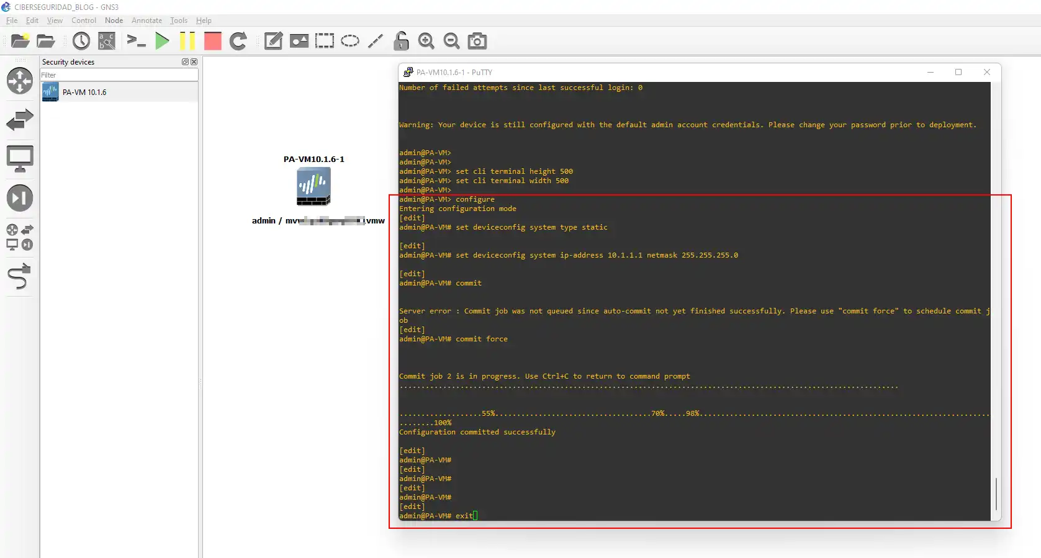Screen dimensions: 1041x558
Task: Open the PuTTY window system menu icon
Action: (408, 72)
